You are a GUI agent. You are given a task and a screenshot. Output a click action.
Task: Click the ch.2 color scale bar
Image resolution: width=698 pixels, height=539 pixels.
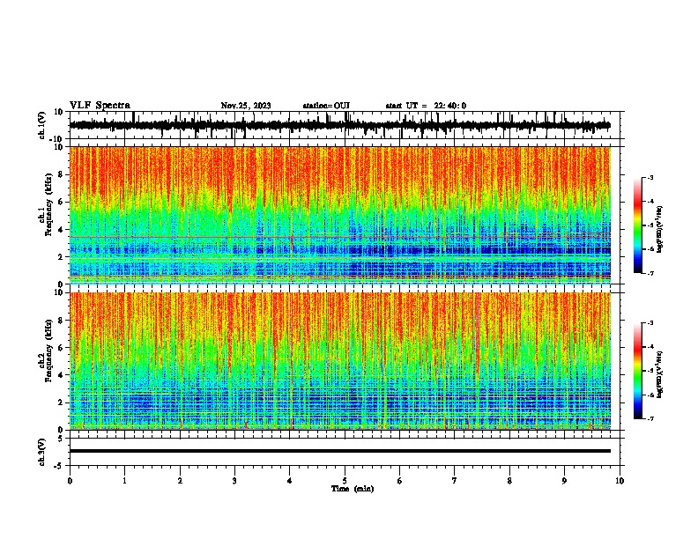point(638,371)
